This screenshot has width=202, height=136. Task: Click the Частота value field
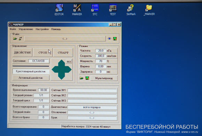101,50
